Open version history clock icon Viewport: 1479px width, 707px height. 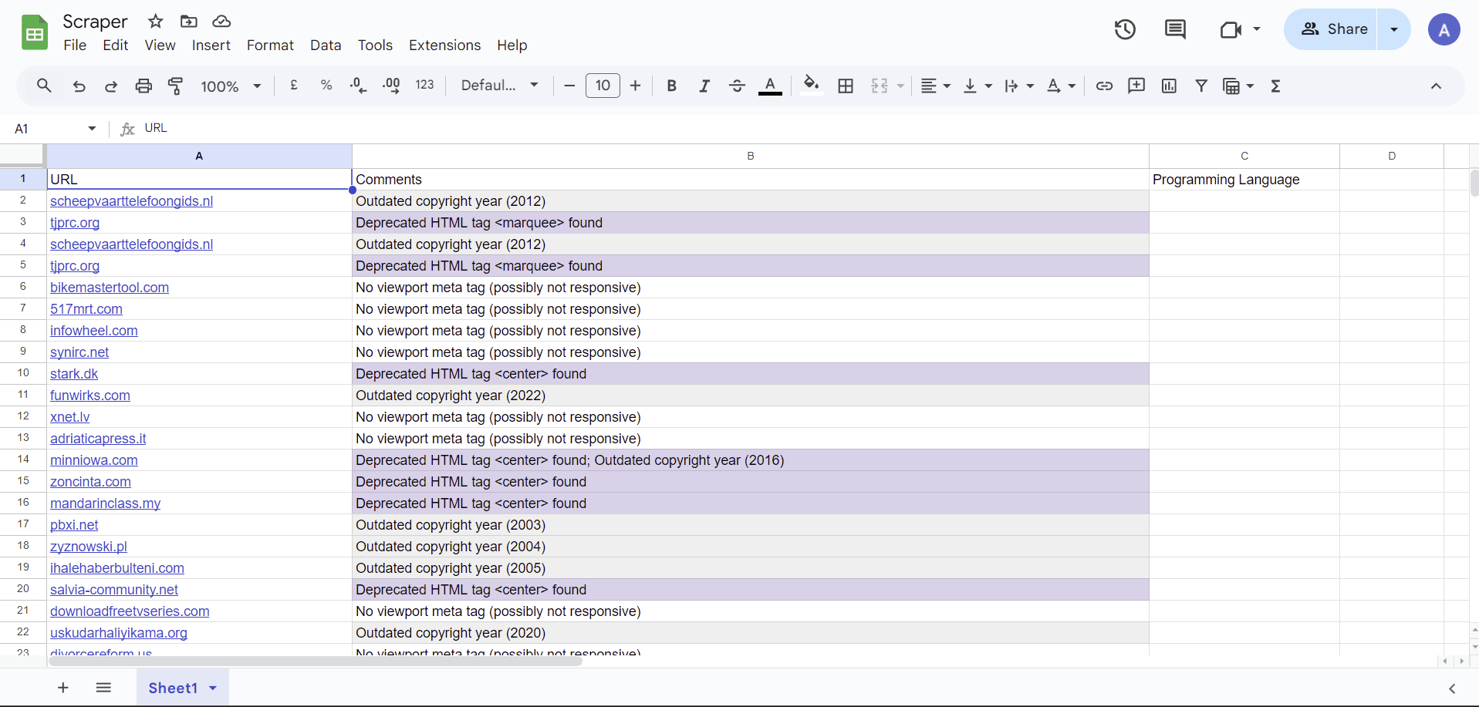click(1125, 29)
